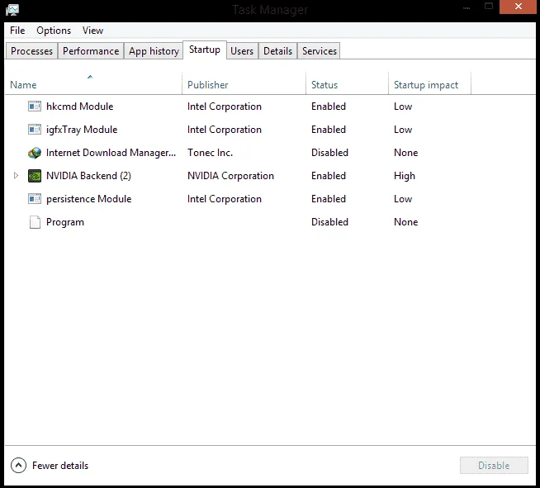Switch to the Details tab
The width and height of the screenshot is (540, 488).
pos(277,51)
